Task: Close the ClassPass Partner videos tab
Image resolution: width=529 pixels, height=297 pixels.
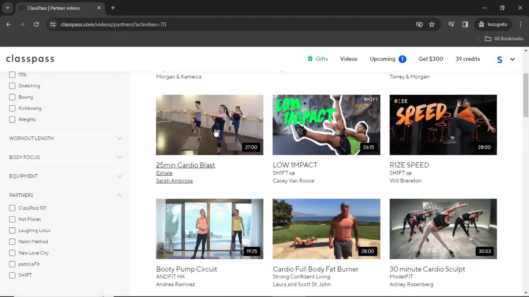Action: [99, 8]
